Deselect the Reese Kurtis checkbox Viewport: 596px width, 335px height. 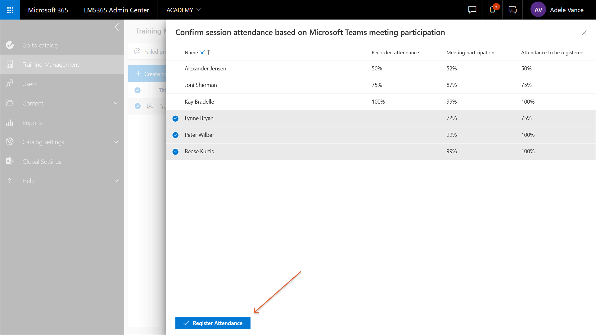175,152
